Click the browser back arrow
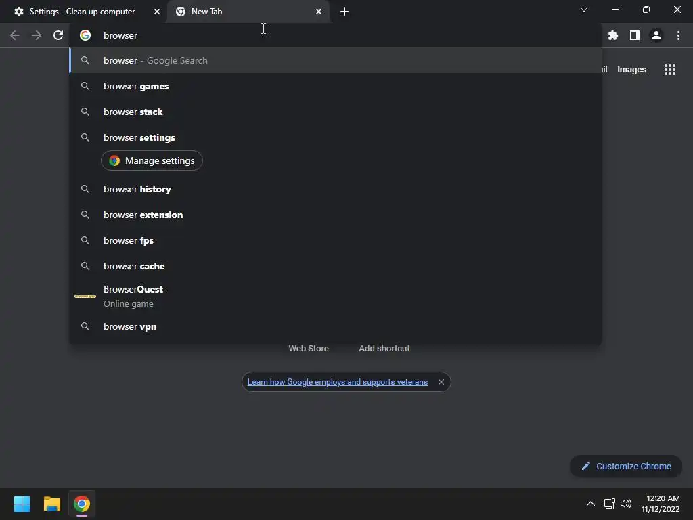Viewport: 693px width, 520px height. [15, 35]
